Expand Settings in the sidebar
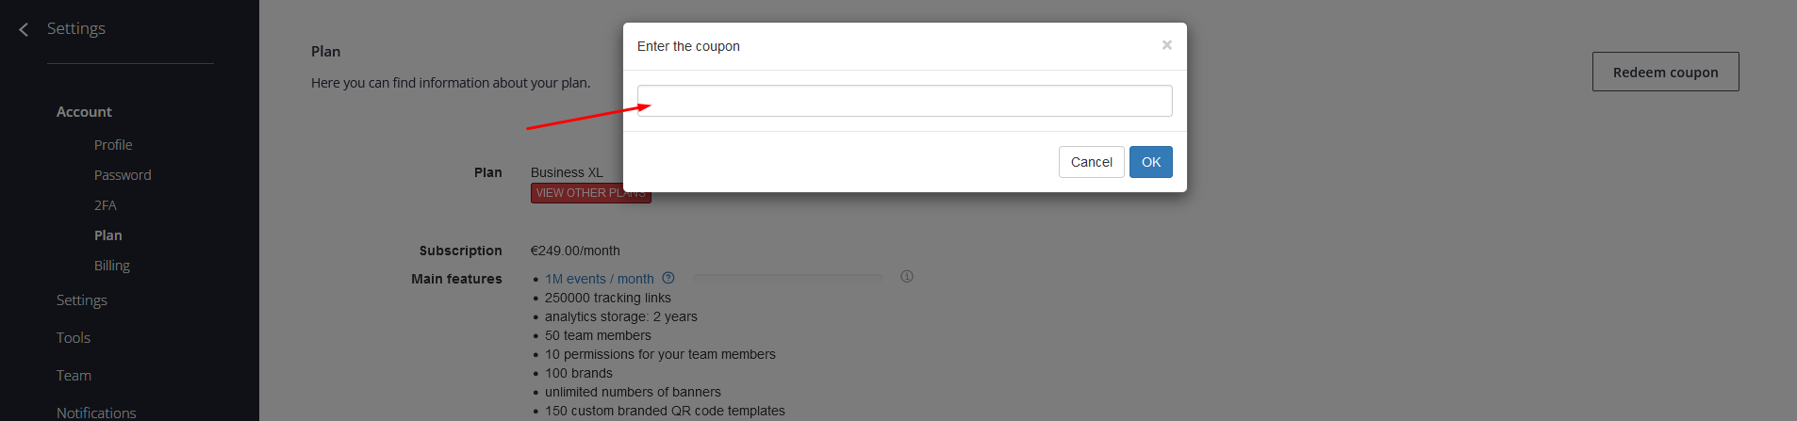 pos(82,300)
